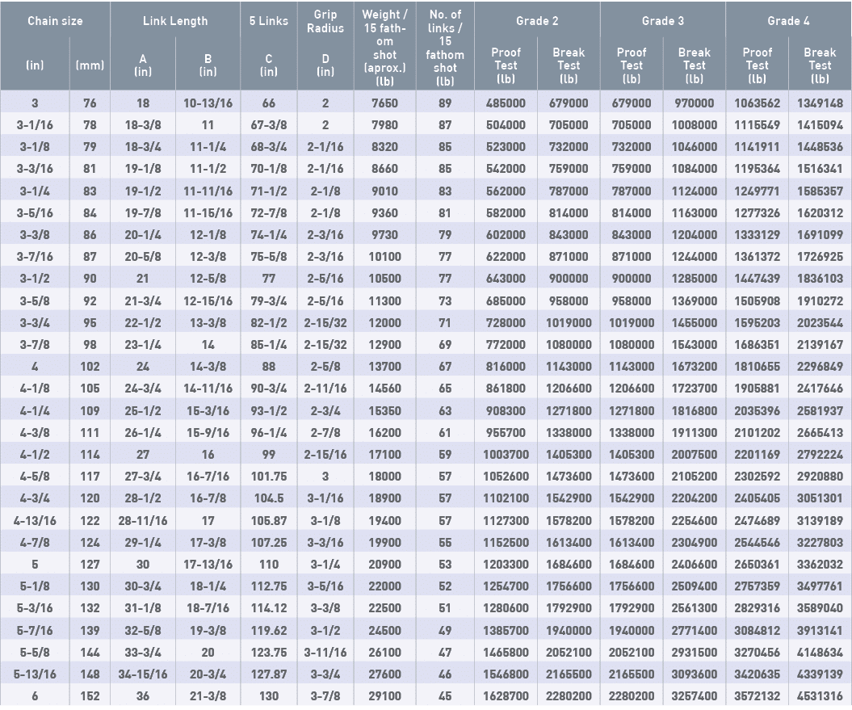The width and height of the screenshot is (852, 710).
Task: Click Proof Test subheader under Grade 3
Action: [x=632, y=65]
